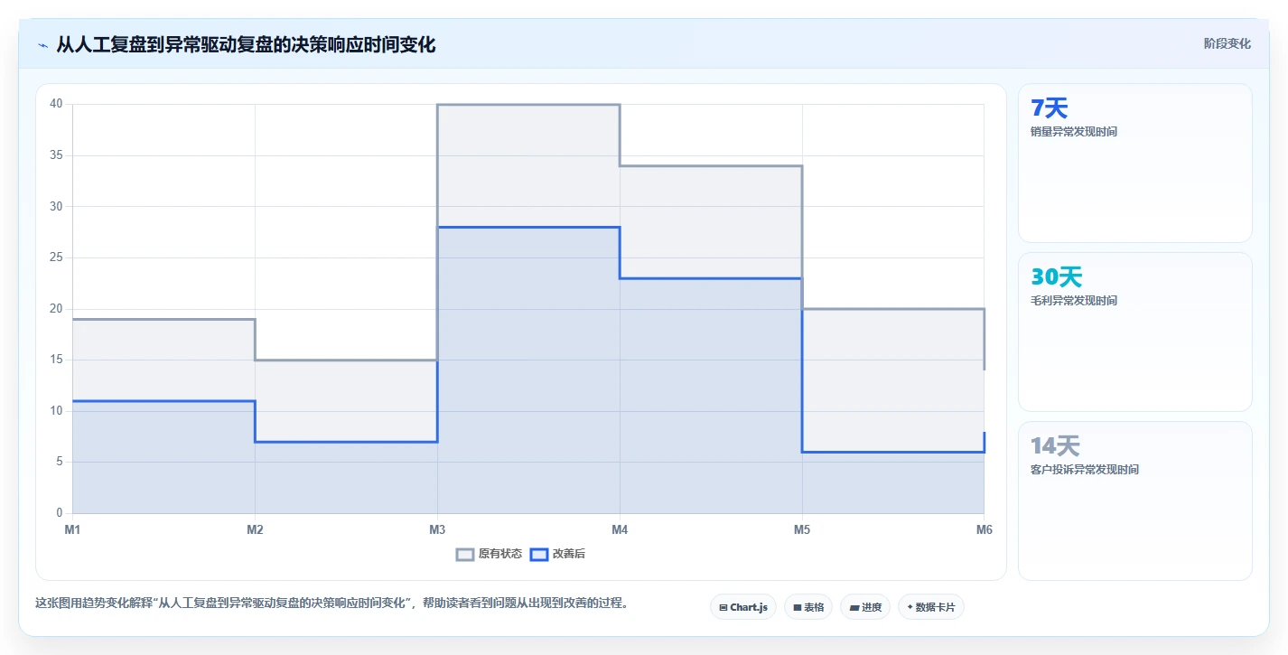Click the 阶段变化 label in header
1288x655 pixels.
1227,43
